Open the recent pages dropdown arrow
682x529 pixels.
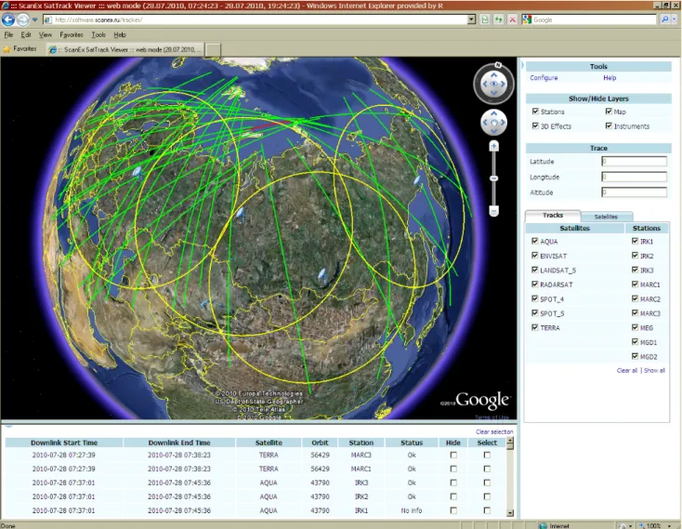pos(34,20)
